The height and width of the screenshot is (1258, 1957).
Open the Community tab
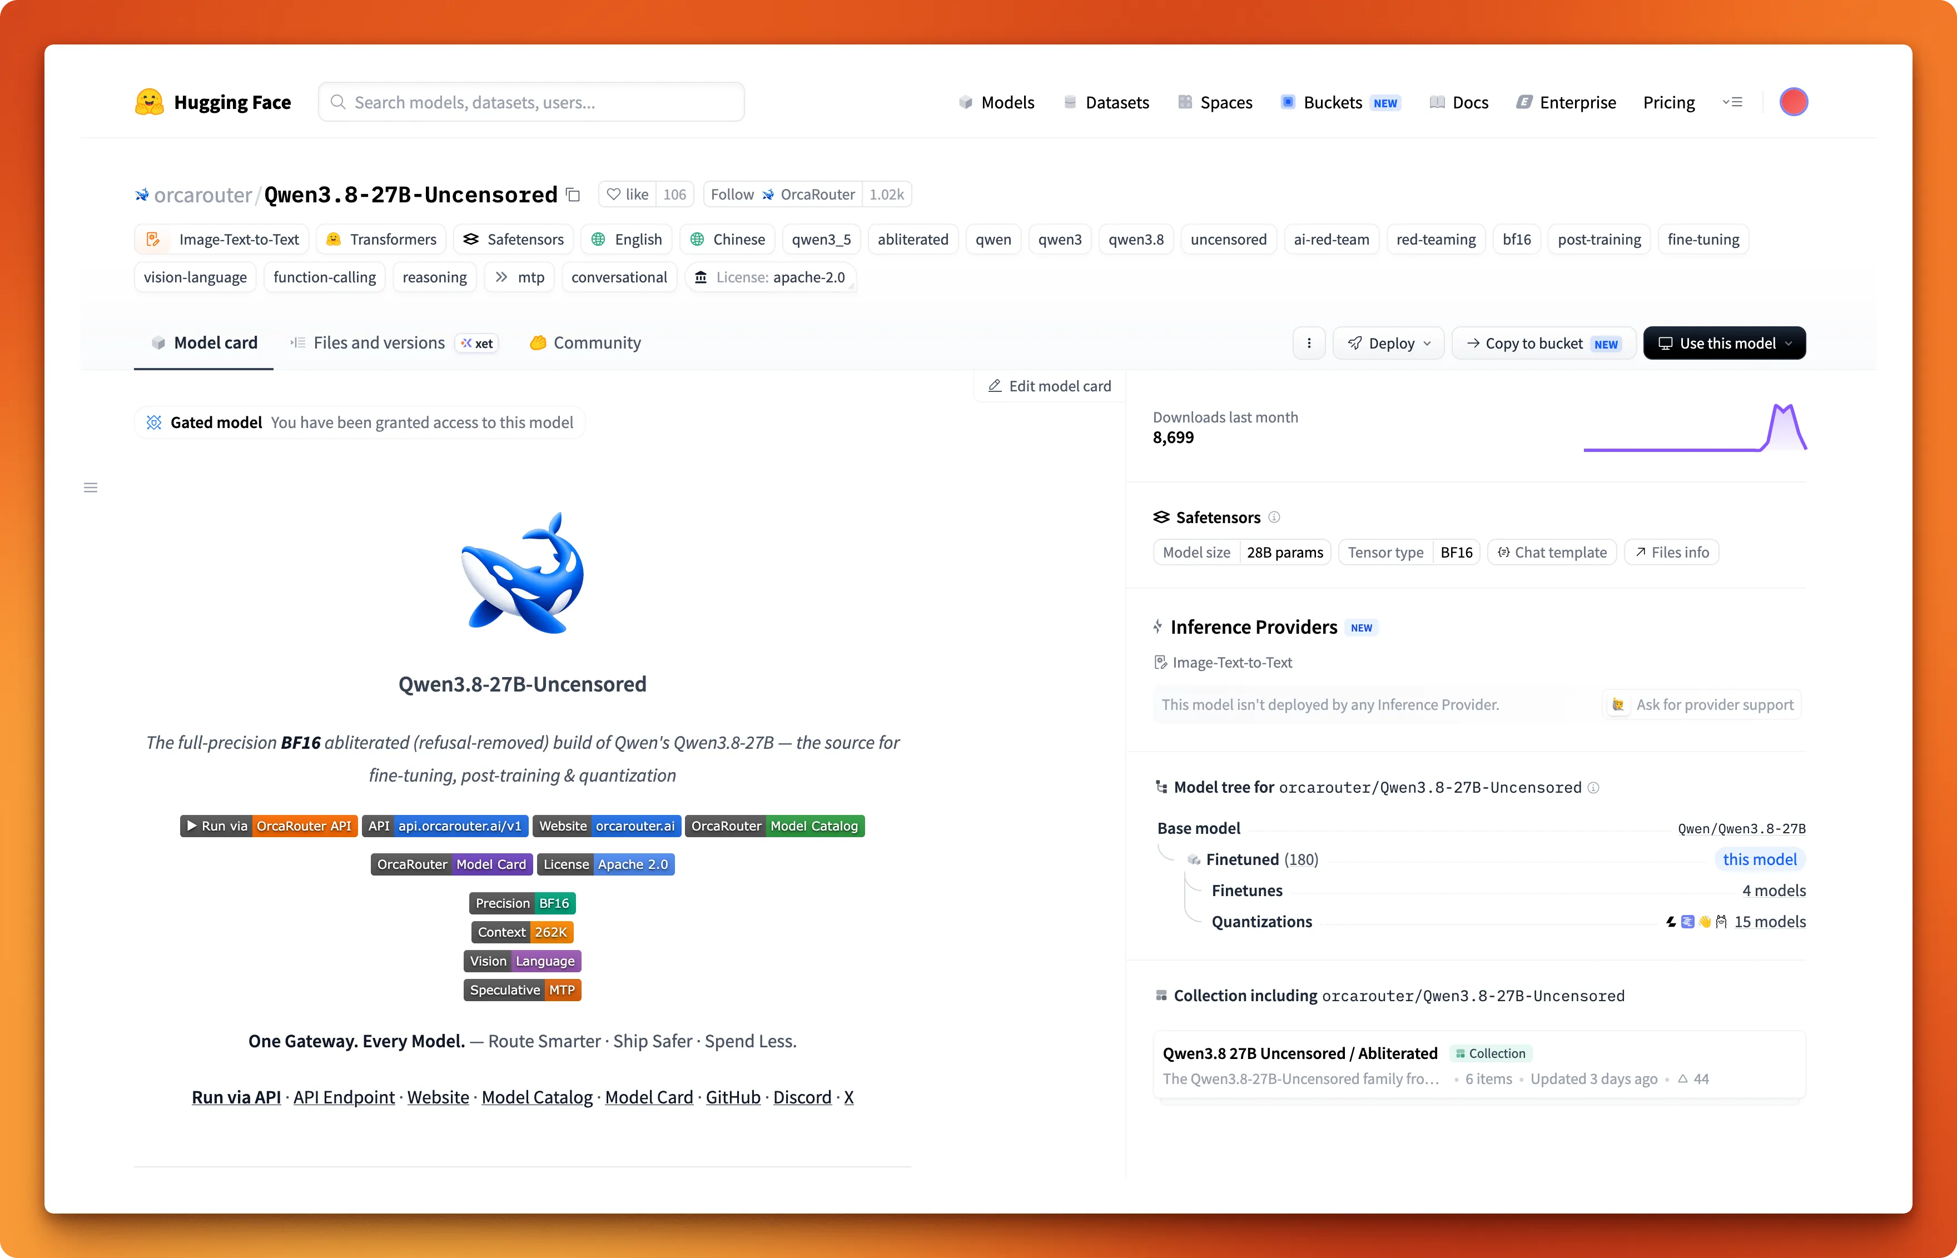click(585, 343)
